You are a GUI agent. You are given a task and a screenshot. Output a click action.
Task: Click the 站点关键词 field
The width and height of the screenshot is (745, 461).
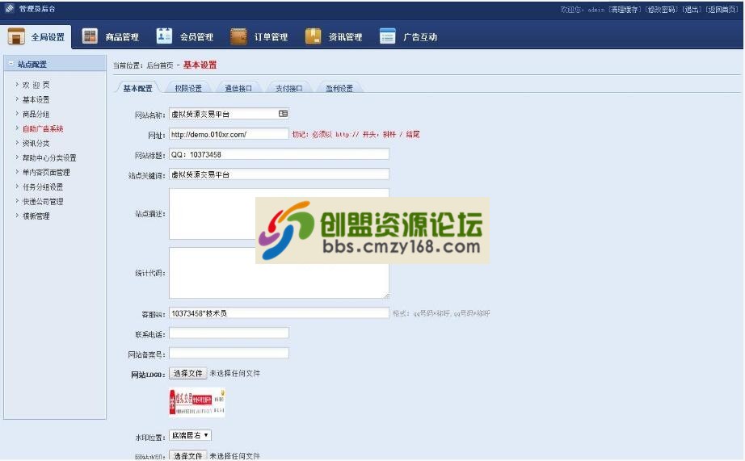pos(279,174)
